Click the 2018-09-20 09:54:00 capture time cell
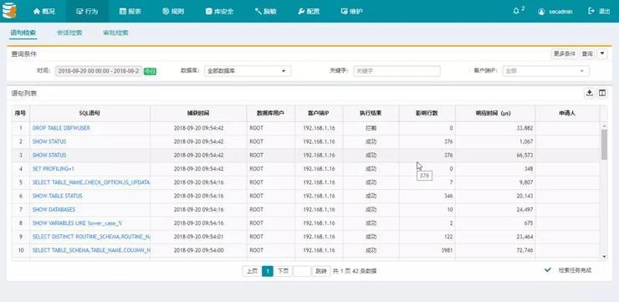This screenshot has height=302, width=619. (x=198, y=250)
